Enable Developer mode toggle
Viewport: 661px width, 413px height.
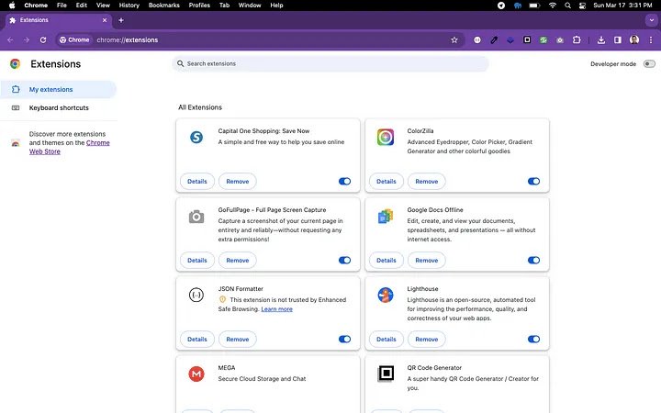pyautogui.click(x=649, y=64)
